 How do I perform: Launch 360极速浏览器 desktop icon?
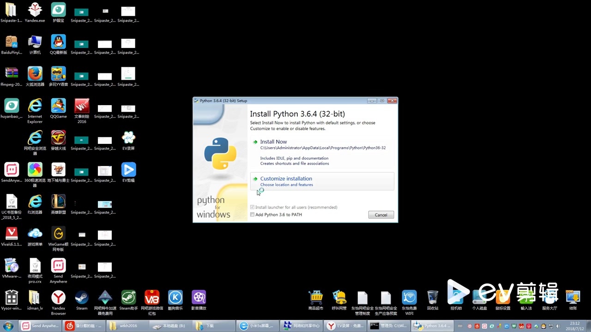[35, 175]
